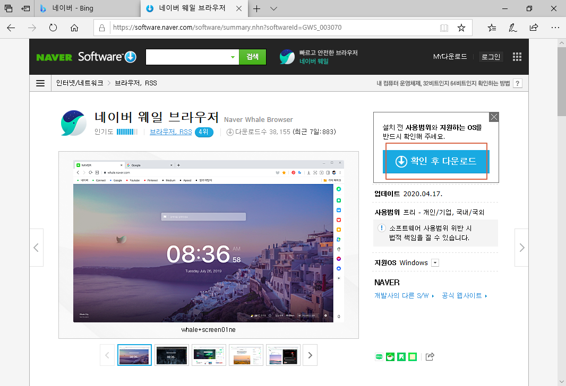The image size is (566, 386).
Task: Open 개발사의 다른 S/W link
Action: (404, 296)
